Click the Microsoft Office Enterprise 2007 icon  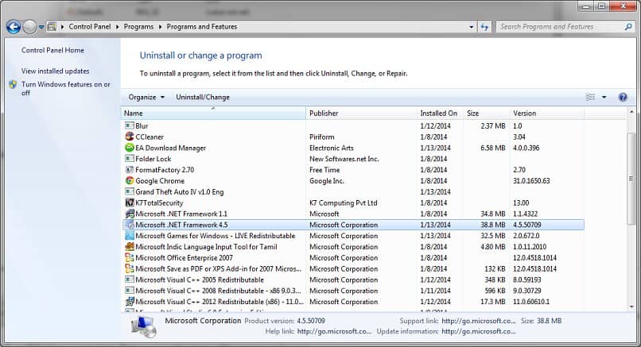point(130,258)
